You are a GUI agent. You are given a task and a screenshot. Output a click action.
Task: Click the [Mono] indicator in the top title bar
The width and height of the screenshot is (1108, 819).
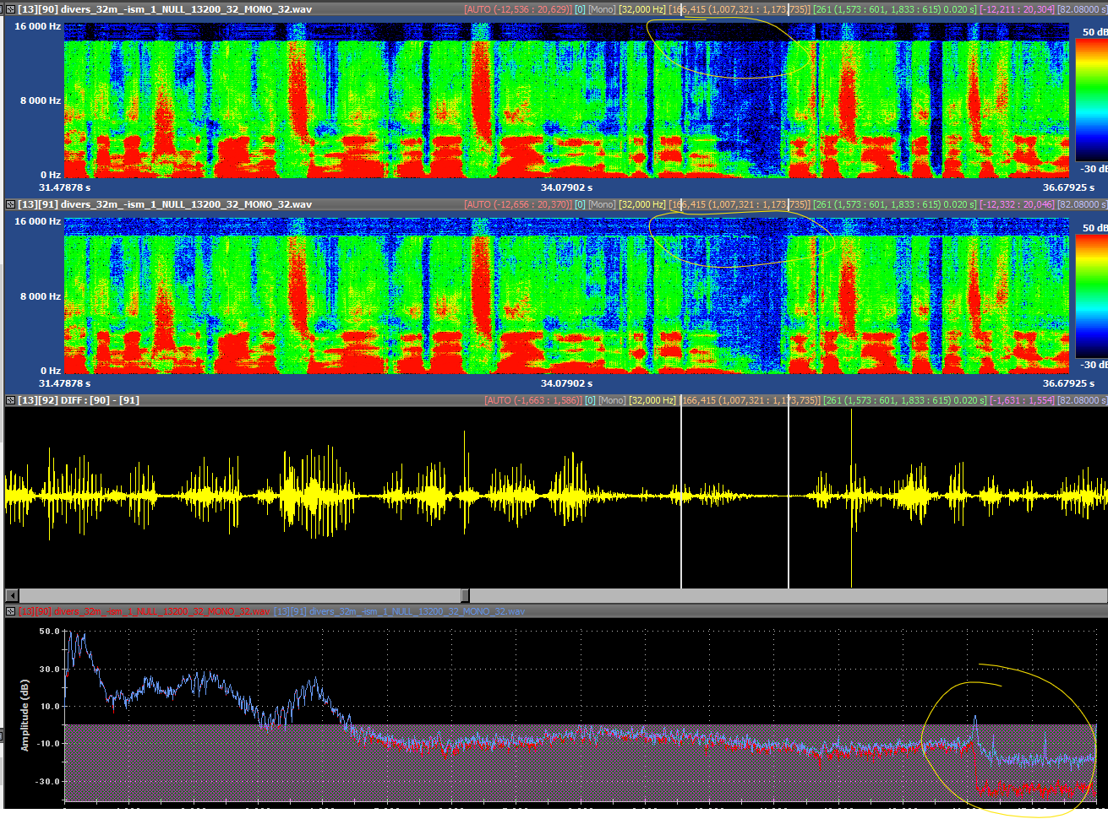604,8
